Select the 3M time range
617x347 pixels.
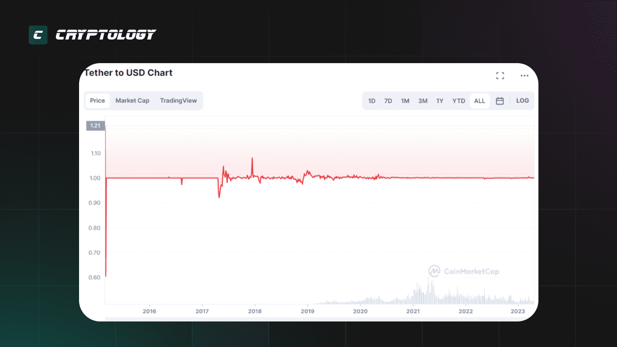423,101
